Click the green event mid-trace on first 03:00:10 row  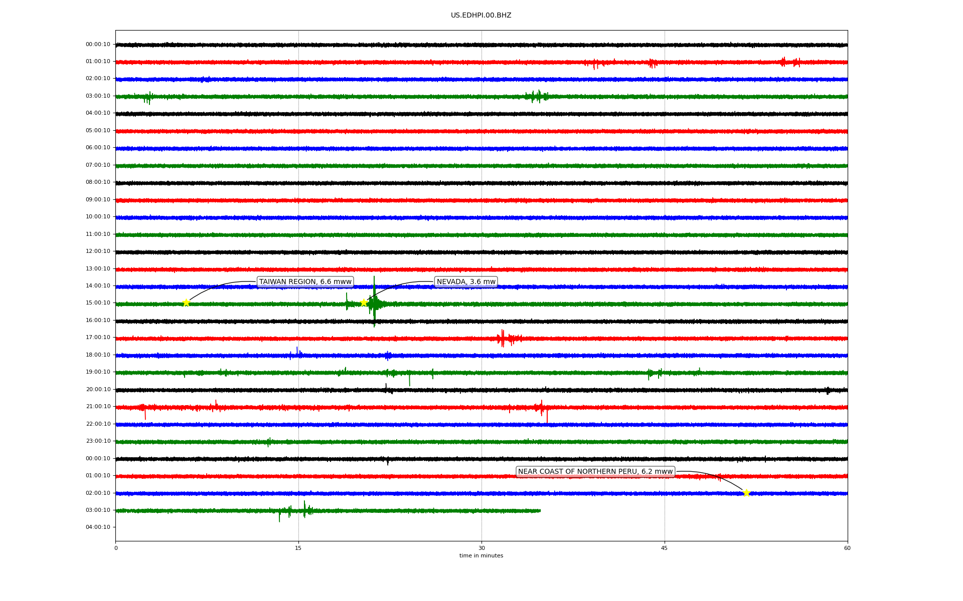537,96
